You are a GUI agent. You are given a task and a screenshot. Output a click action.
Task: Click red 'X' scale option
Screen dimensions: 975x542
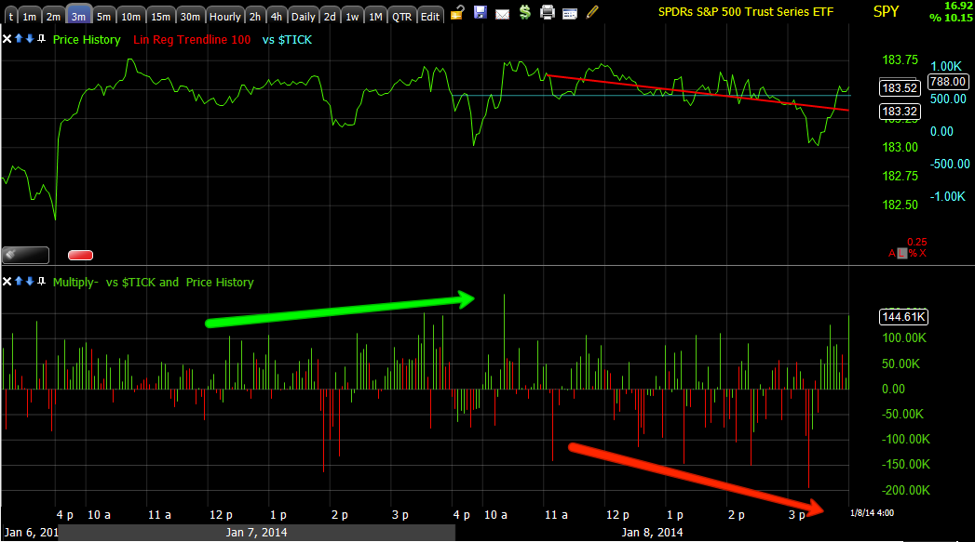click(x=923, y=253)
